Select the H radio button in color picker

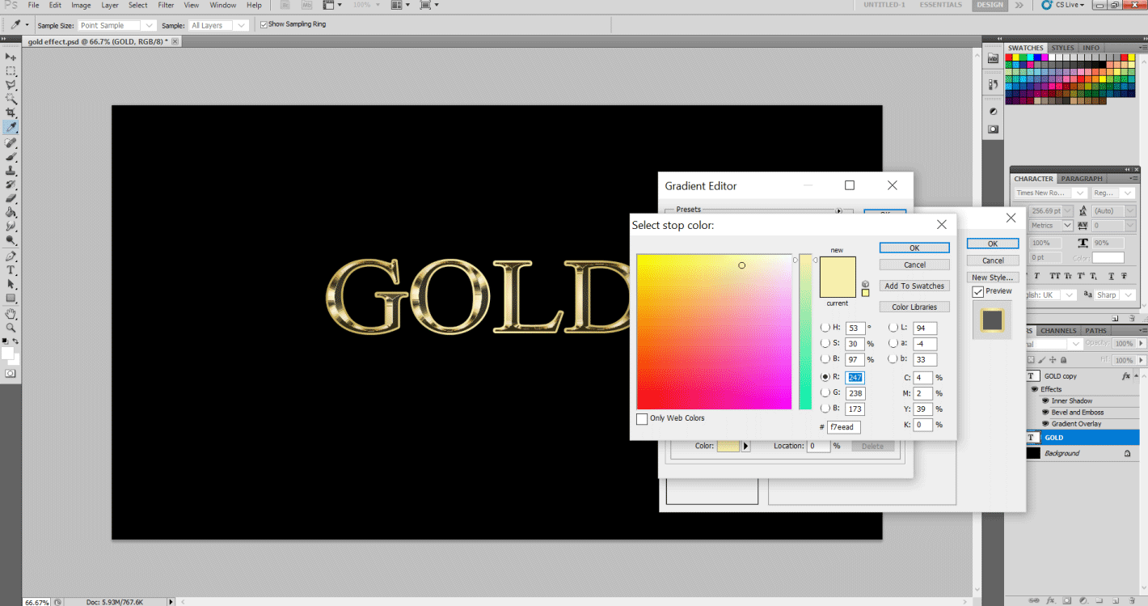(x=826, y=328)
